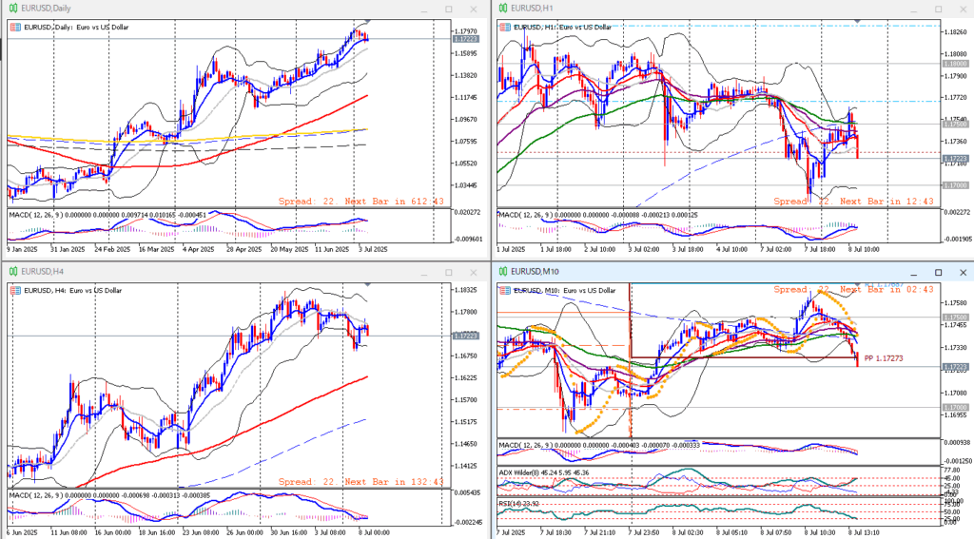Click the EURUSD,M10 window title icon
Screen dimensions: 974x539
pyautogui.click(x=503, y=272)
